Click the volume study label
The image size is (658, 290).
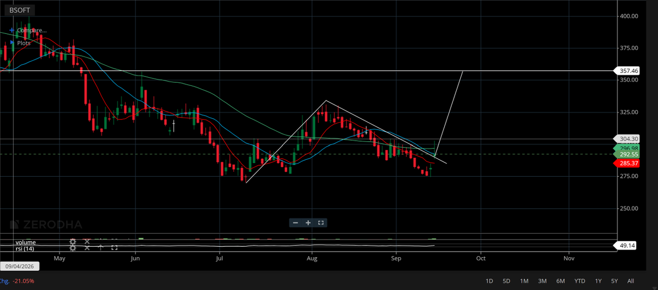pyautogui.click(x=26, y=242)
